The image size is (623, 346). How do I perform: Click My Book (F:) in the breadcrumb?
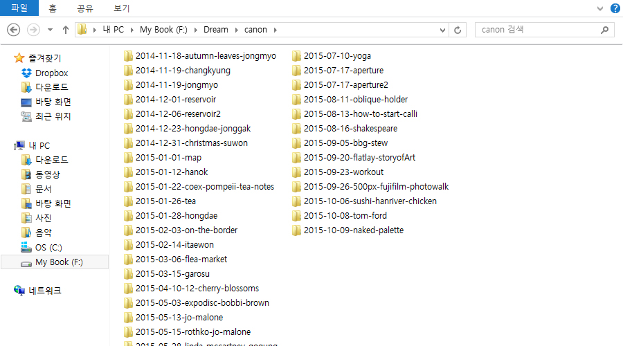click(165, 30)
